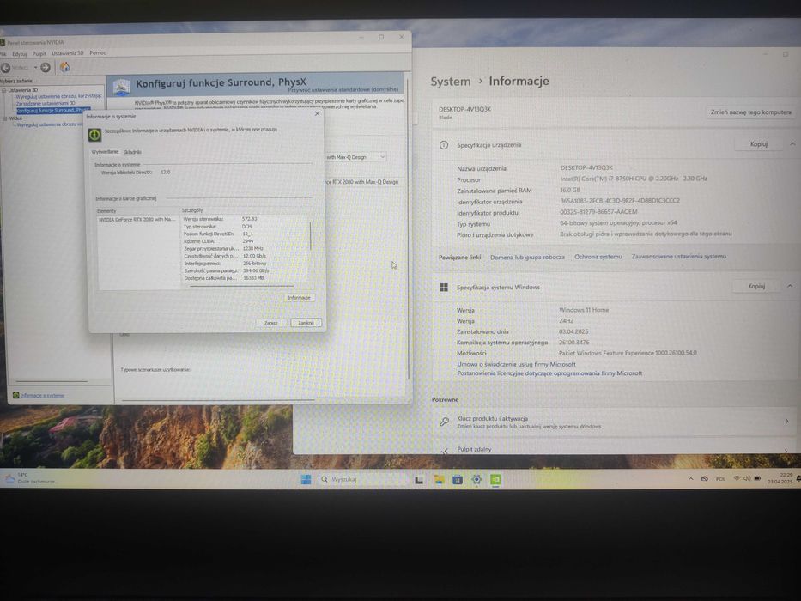Select Konfiguruj funkcje Surround, PhysX tree item
Screen dimensions: 801x601
click(53, 111)
